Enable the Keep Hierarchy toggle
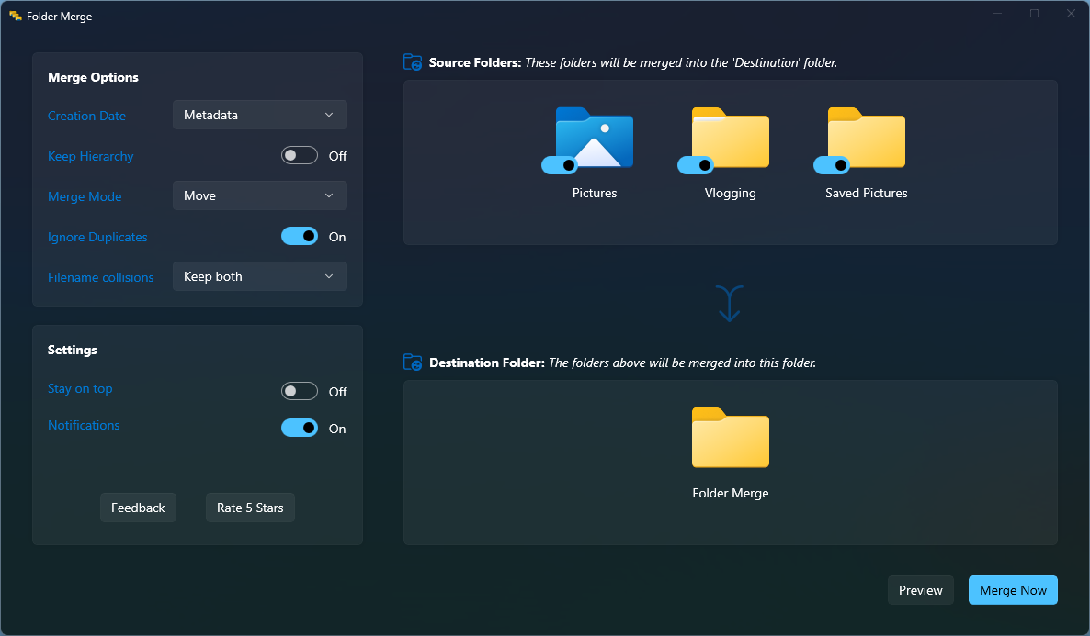 [299, 155]
